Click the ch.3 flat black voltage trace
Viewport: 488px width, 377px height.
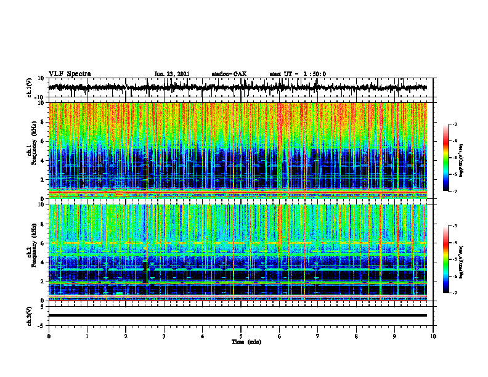[237, 315]
